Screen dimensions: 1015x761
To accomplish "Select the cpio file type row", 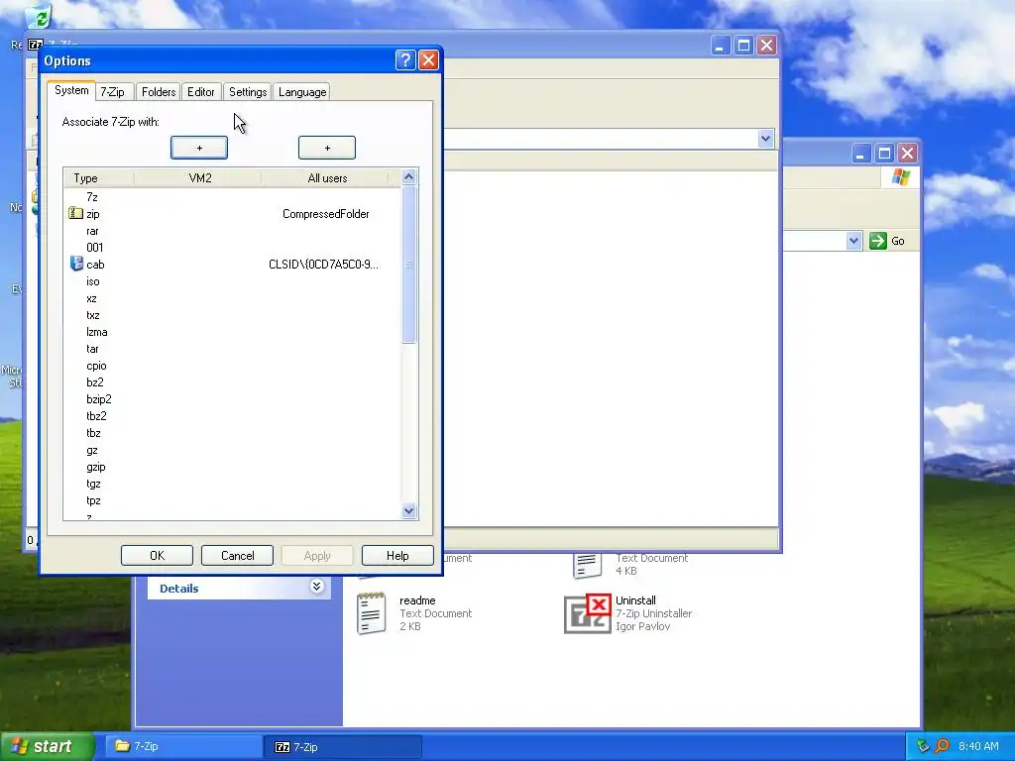I will tap(232, 366).
